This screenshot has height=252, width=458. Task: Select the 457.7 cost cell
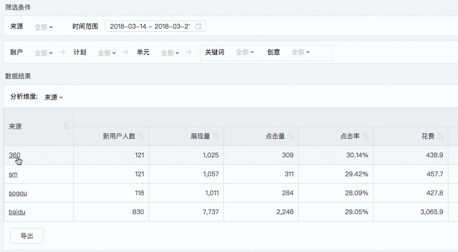[411, 174]
